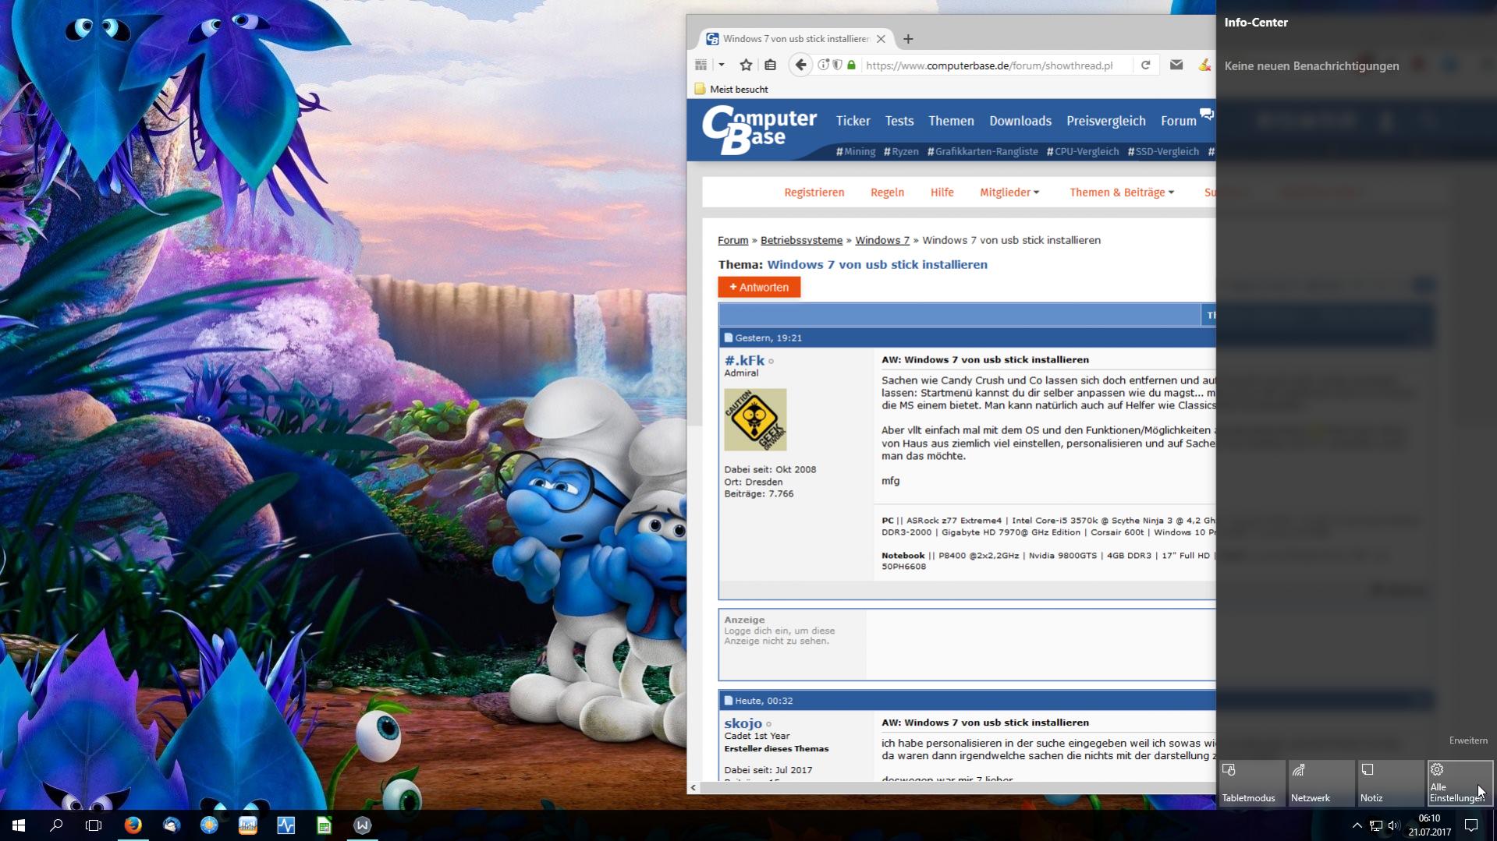Bookmark this page with star icon

pyautogui.click(x=746, y=65)
